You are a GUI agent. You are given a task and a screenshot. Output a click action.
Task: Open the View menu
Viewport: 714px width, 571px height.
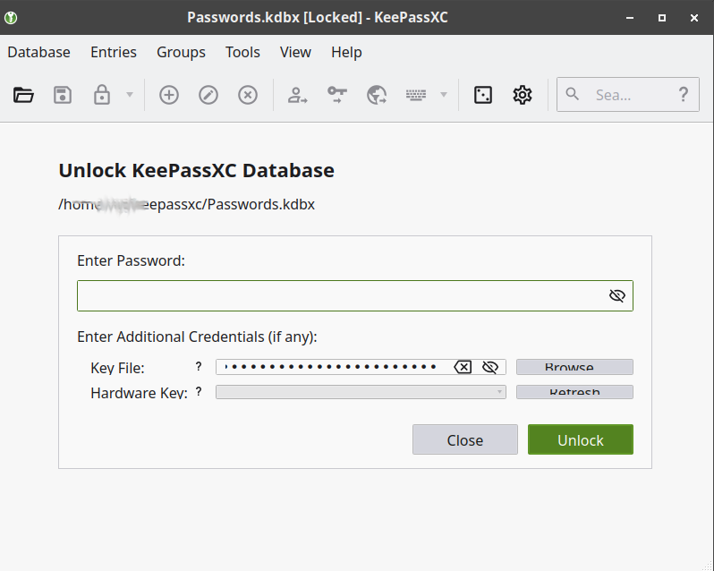coord(295,53)
